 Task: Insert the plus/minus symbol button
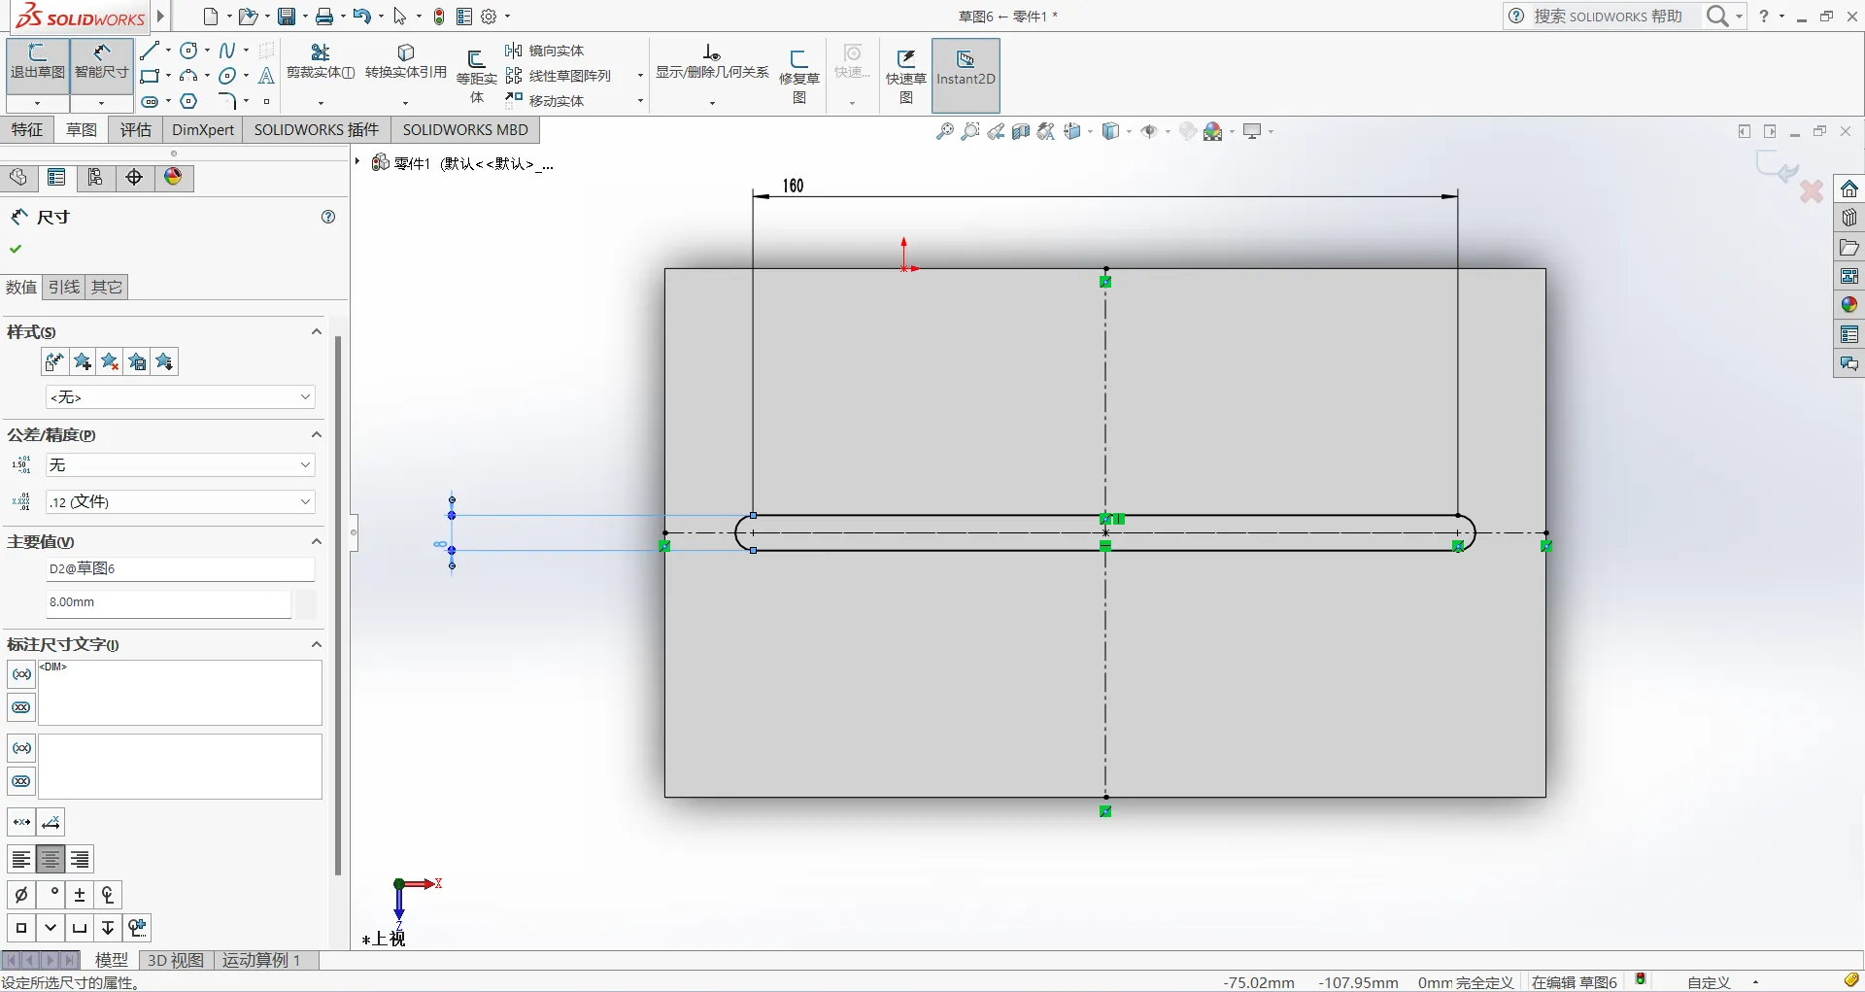pyautogui.click(x=80, y=895)
